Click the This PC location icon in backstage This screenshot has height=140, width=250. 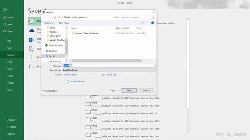pyautogui.click(x=32, y=49)
